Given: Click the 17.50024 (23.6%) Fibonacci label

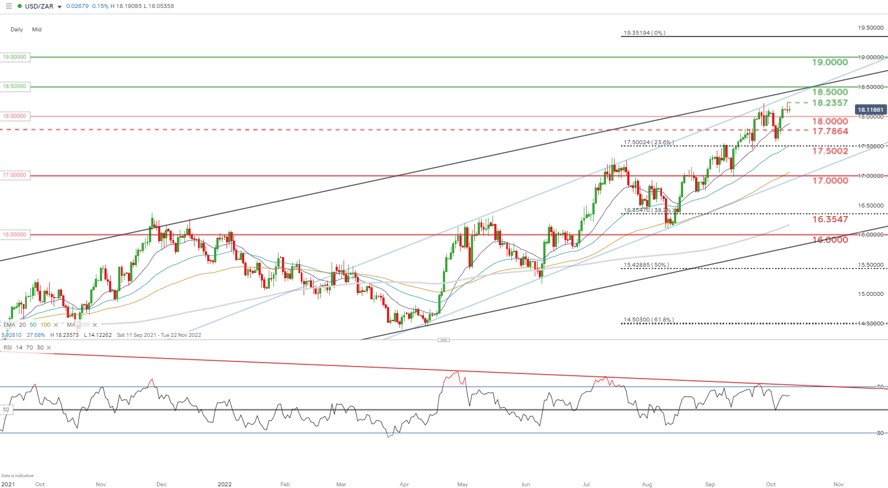Looking at the screenshot, I should (648, 143).
